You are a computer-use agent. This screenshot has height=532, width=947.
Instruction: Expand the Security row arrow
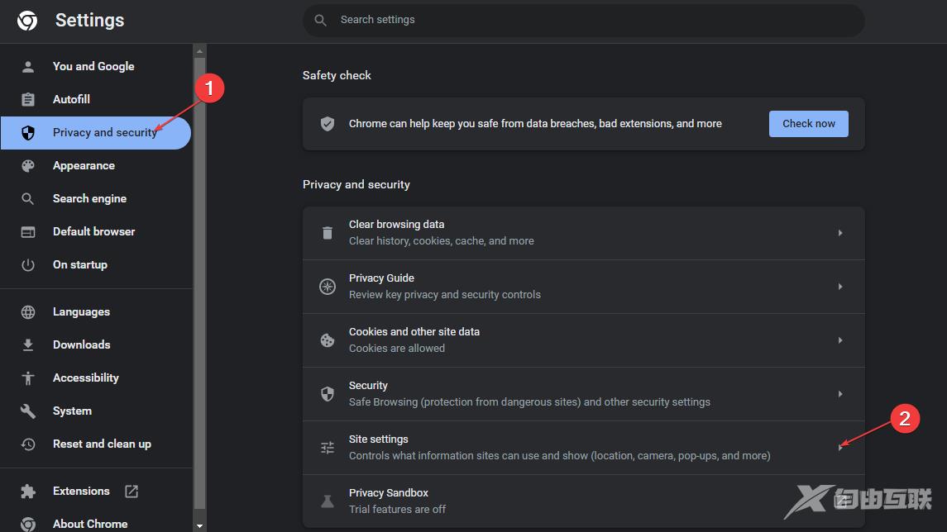[840, 394]
